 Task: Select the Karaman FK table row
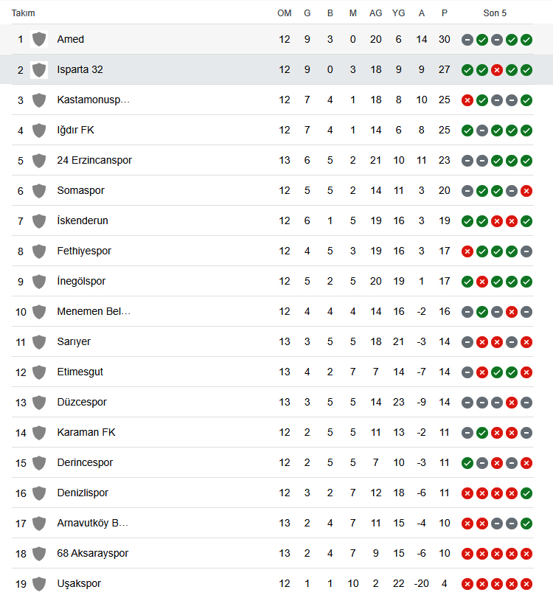pyautogui.click(x=273, y=433)
